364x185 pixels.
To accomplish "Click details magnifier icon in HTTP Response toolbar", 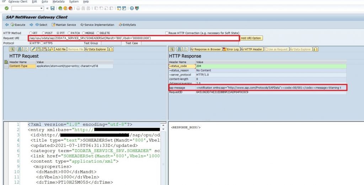I will point(172,49).
